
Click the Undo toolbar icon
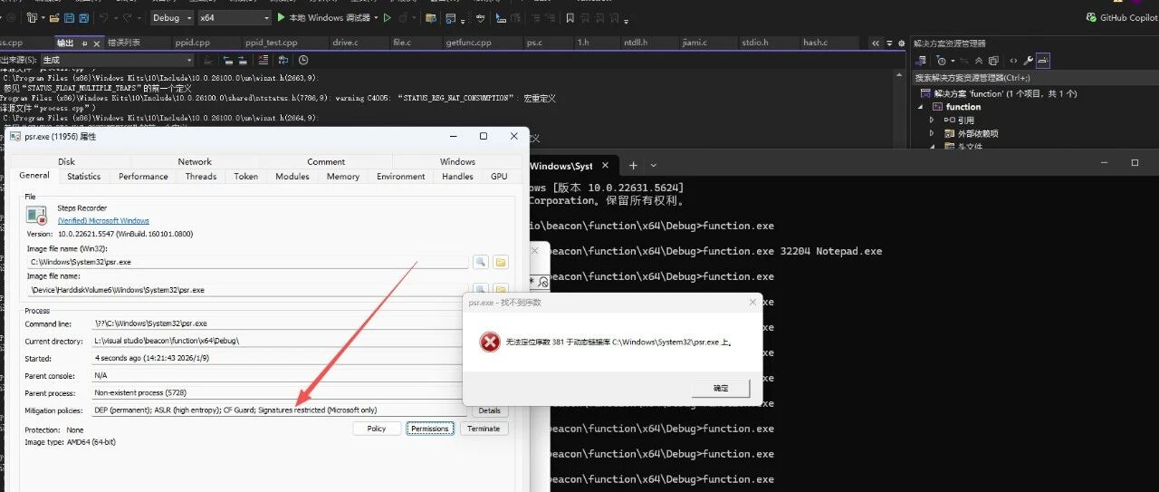point(105,17)
